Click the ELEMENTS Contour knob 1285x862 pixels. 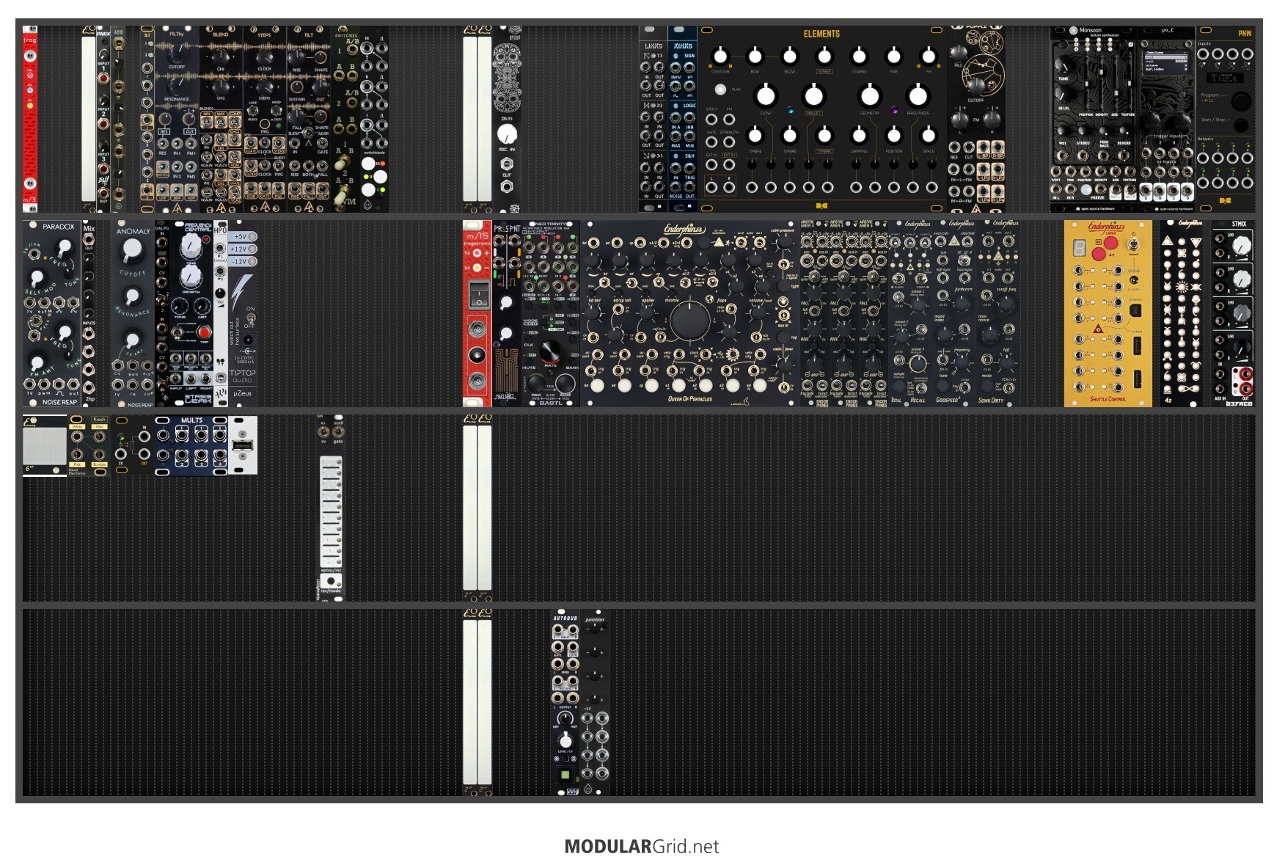click(x=720, y=56)
